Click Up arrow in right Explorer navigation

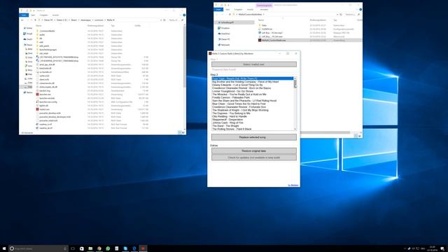230,14
